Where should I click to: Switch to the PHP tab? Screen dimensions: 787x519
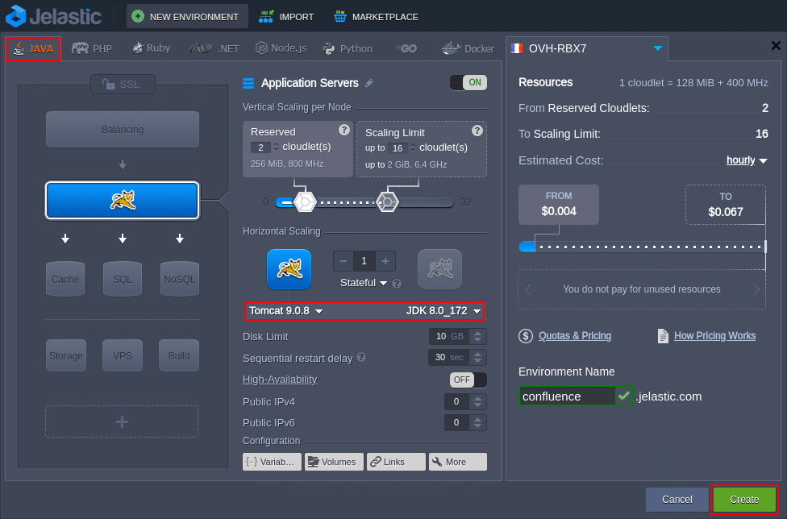point(93,48)
